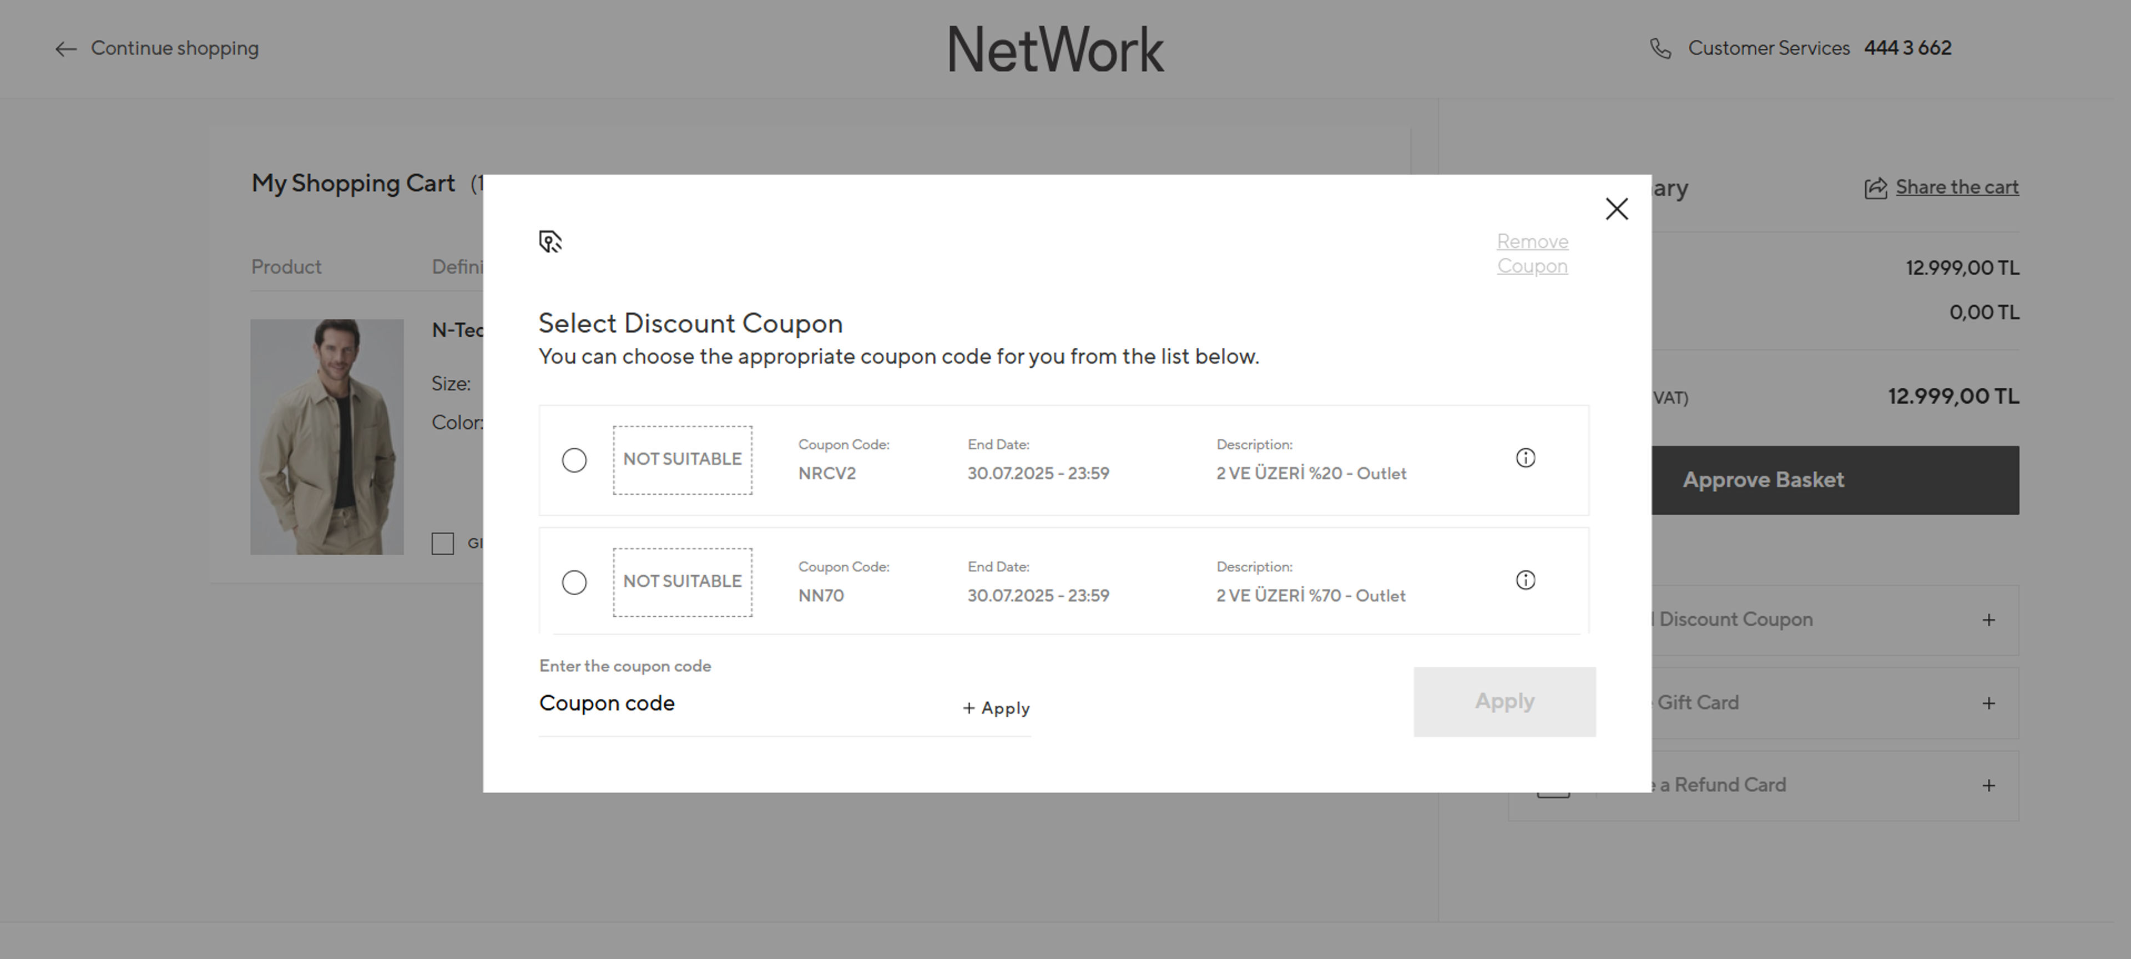Click the coupon tag icon in dialog
The height and width of the screenshot is (959, 2131).
tap(550, 241)
